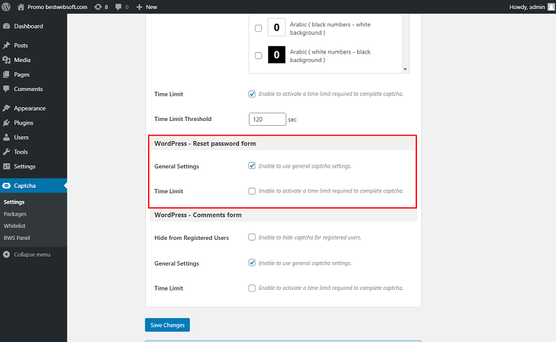Click the Settings sliders icon in sidebar
Screen dimensions: 556x342
pos(6,166)
